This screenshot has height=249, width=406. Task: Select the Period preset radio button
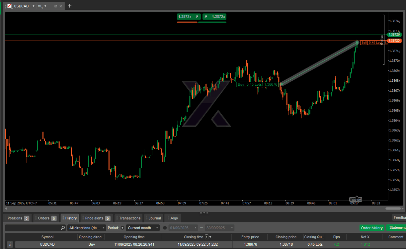tap(122, 228)
